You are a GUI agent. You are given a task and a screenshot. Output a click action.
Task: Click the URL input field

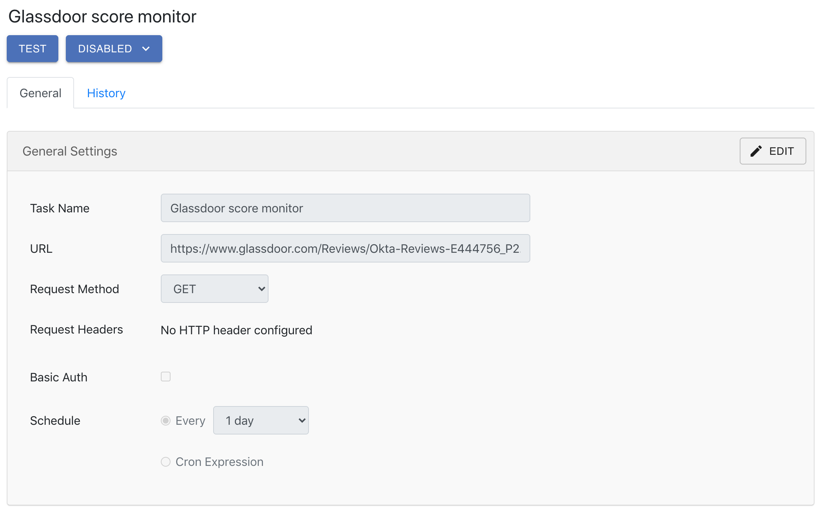click(345, 249)
